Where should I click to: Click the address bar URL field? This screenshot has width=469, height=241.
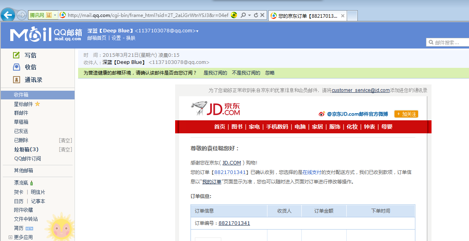pos(148,15)
